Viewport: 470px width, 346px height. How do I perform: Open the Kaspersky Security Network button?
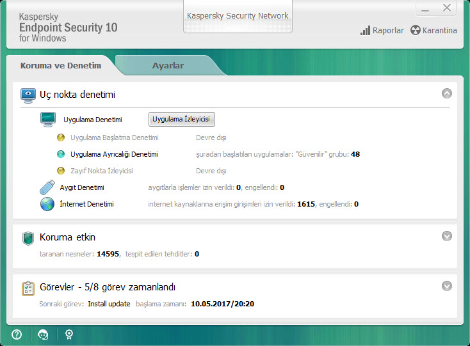click(238, 16)
